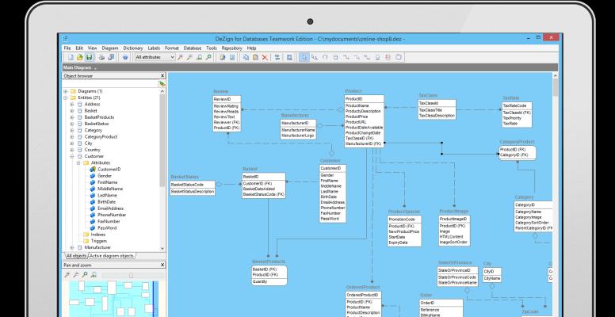This screenshot has height=317, width=615.
Task: Click BasketStatusDescription in BasketStatus entity
Action: [193, 192]
